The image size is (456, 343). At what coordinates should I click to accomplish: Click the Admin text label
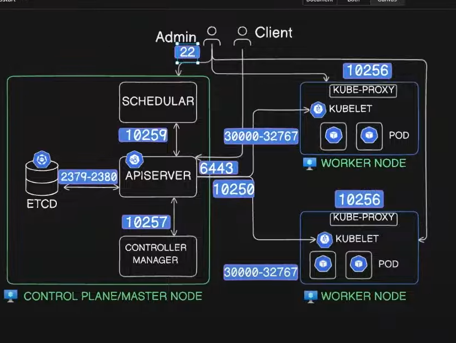pyautogui.click(x=176, y=37)
